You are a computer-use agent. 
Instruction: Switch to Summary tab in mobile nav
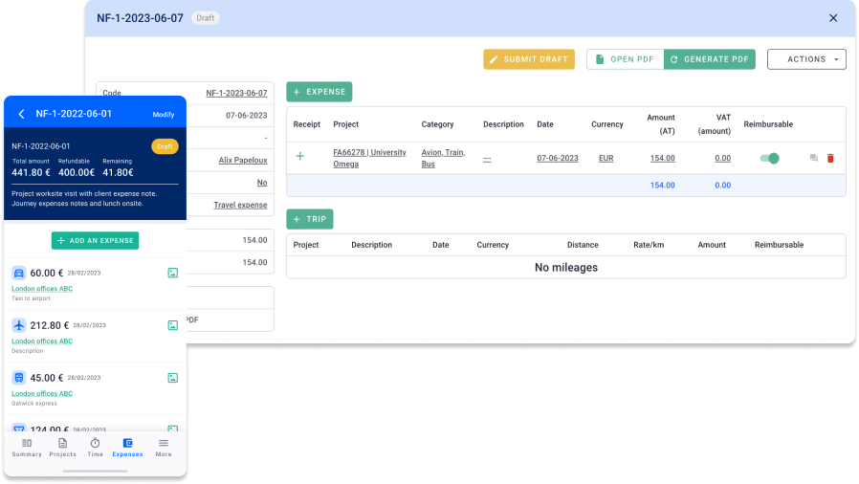click(x=27, y=448)
